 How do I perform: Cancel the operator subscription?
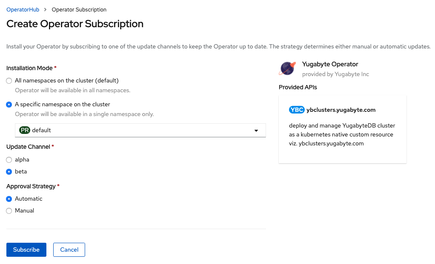coord(69,250)
